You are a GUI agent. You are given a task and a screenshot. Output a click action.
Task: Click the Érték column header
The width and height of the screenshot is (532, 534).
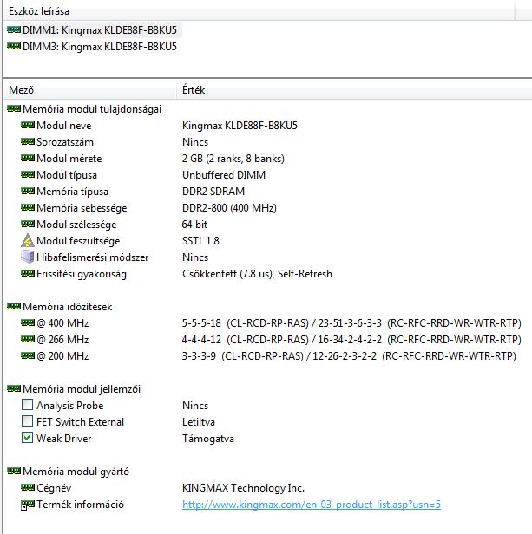[354, 90]
